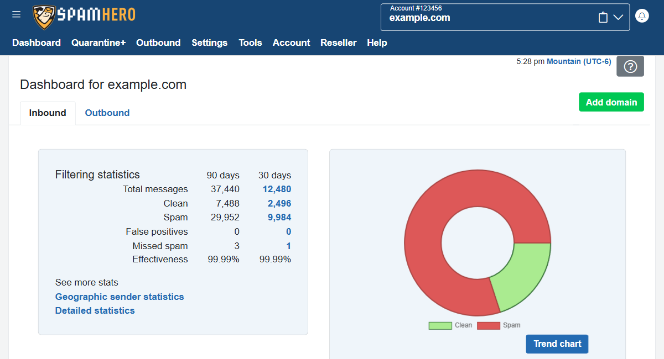Open the Account menu

[x=292, y=43]
